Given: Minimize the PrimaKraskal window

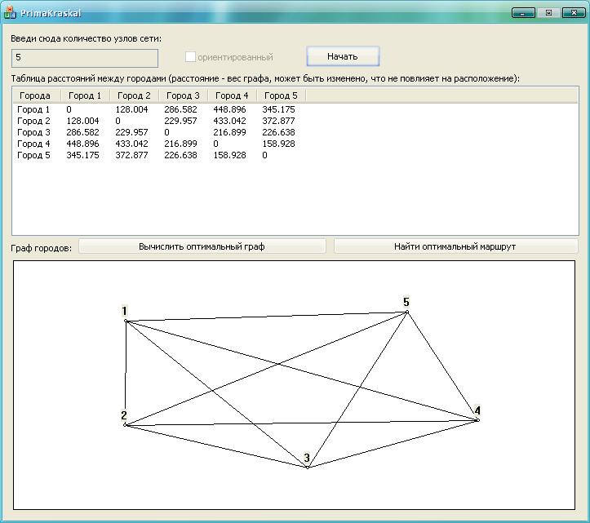Looking at the screenshot, I should click(523, 13).
